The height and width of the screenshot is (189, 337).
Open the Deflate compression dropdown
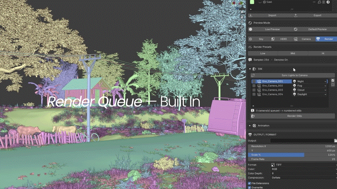[304, 178]
